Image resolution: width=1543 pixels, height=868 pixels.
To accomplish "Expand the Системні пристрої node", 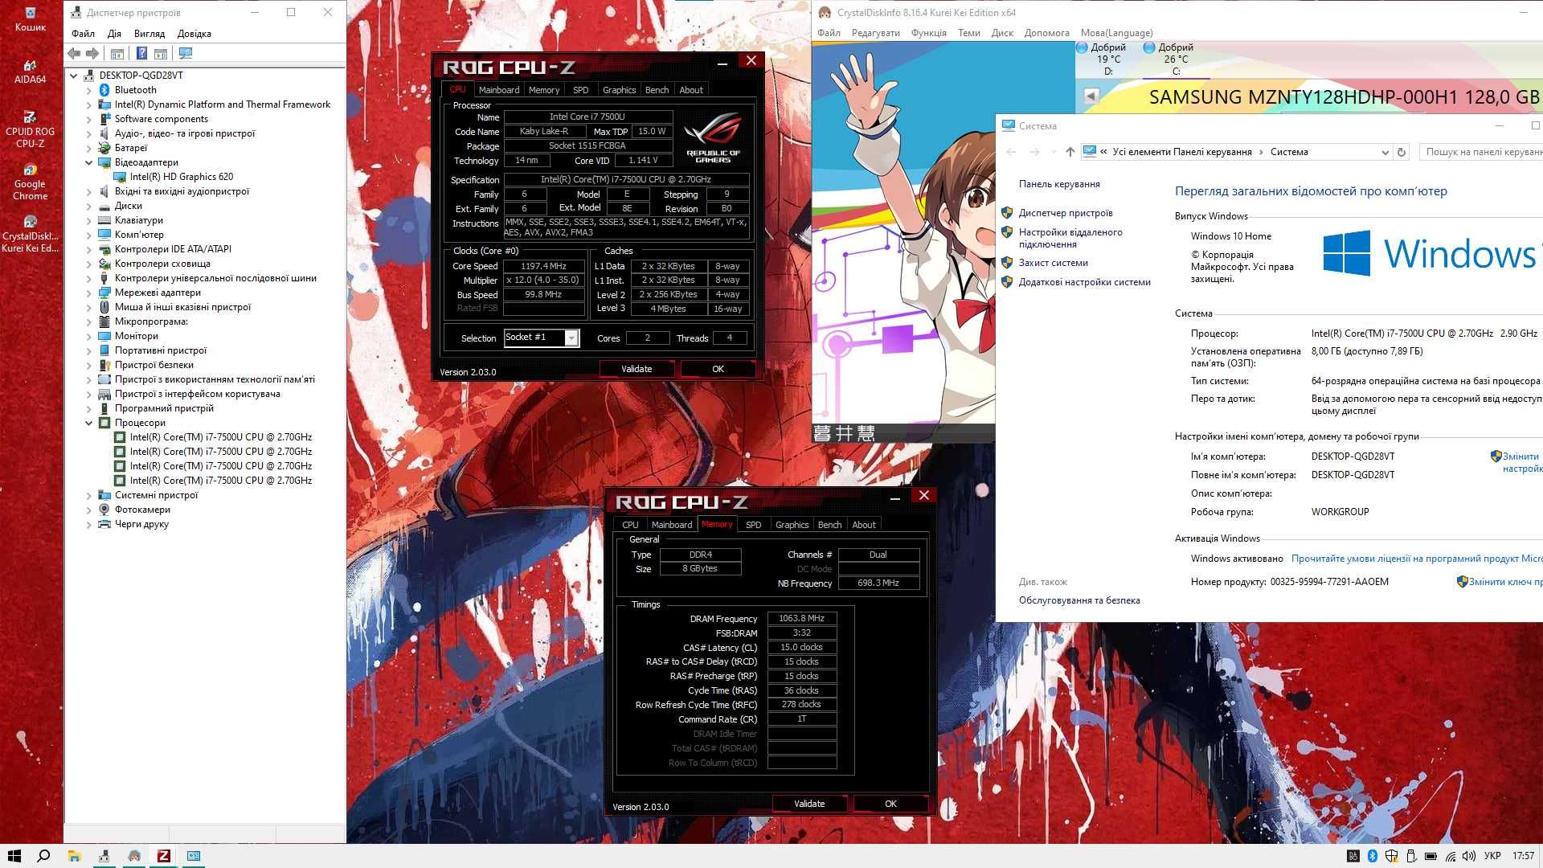I will (89, 495).
